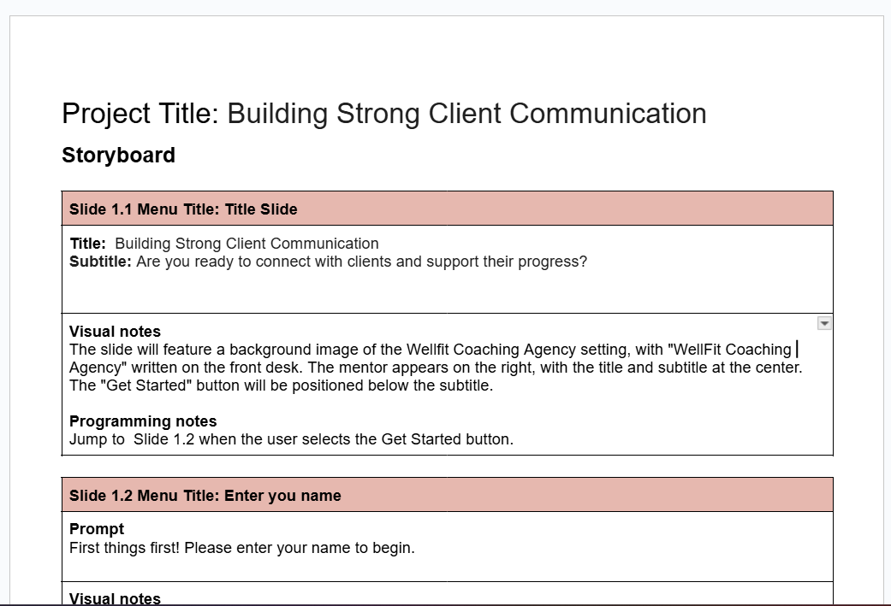Click the Project Title heading text

pos(384,114)
